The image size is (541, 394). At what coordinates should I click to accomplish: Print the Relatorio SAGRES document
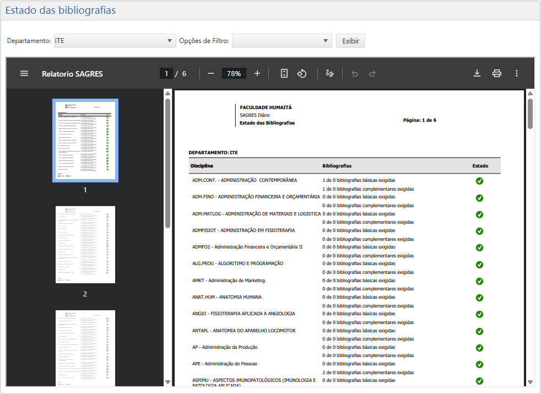[x=497, y=73]
